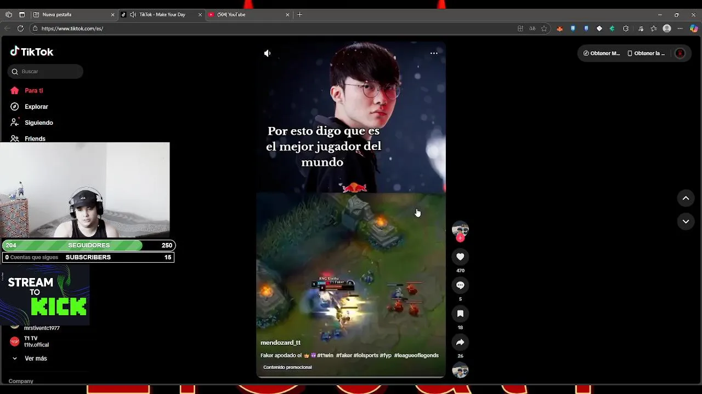Open the browser Extensions puzzle icon
This screenshot has width=702, height=394.
(626, 28)
